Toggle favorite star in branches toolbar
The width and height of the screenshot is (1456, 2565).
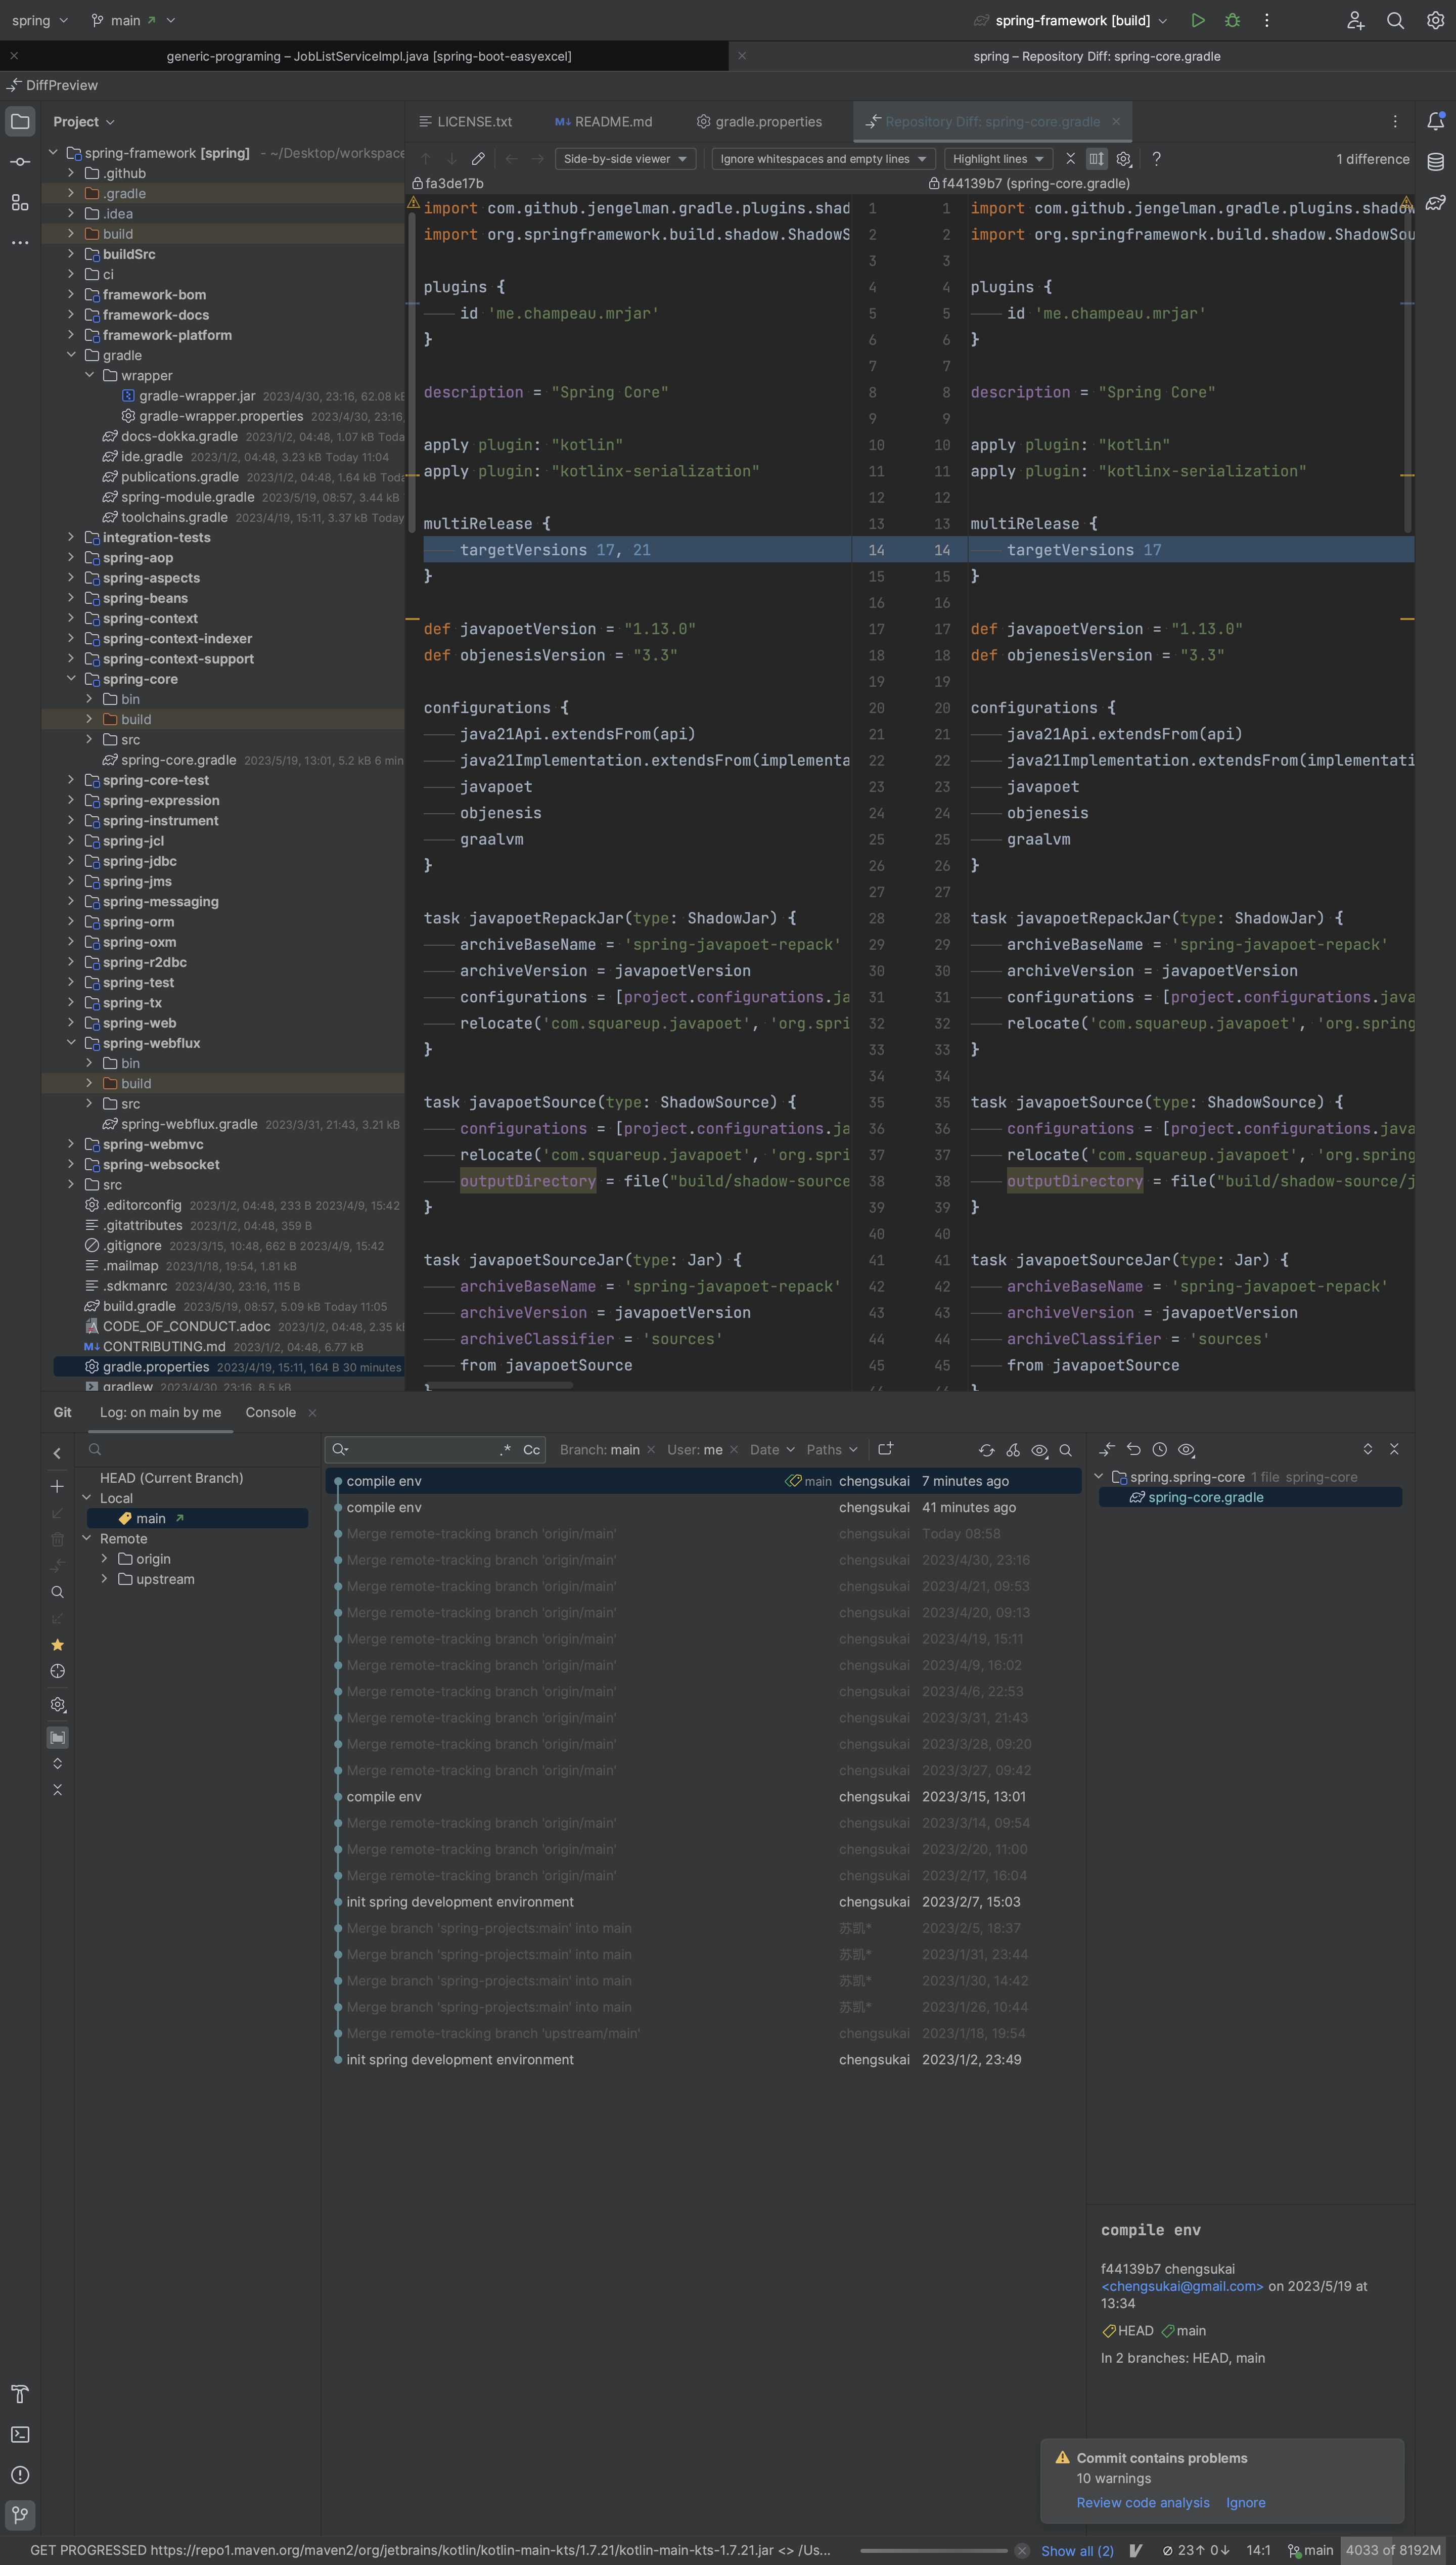(x=57, y=1645)
